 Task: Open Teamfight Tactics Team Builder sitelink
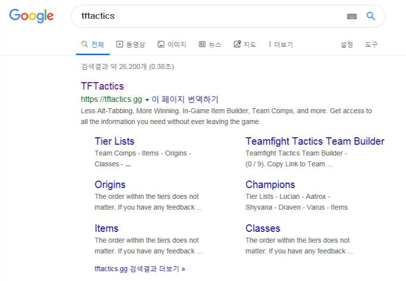315,141
